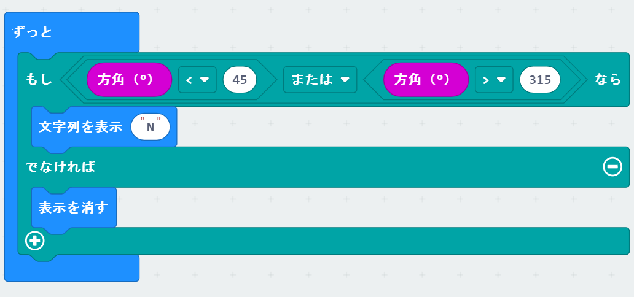Click the plus icon to add branch
Screen dimensions: 634x297
point(34,241)
